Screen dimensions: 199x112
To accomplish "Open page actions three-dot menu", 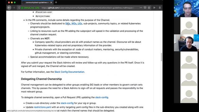I will [x=141, y=8].
